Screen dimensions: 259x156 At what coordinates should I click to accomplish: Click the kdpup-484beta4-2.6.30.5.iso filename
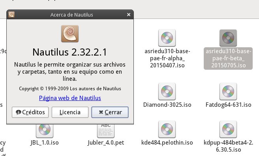click(x=228, y=146)
